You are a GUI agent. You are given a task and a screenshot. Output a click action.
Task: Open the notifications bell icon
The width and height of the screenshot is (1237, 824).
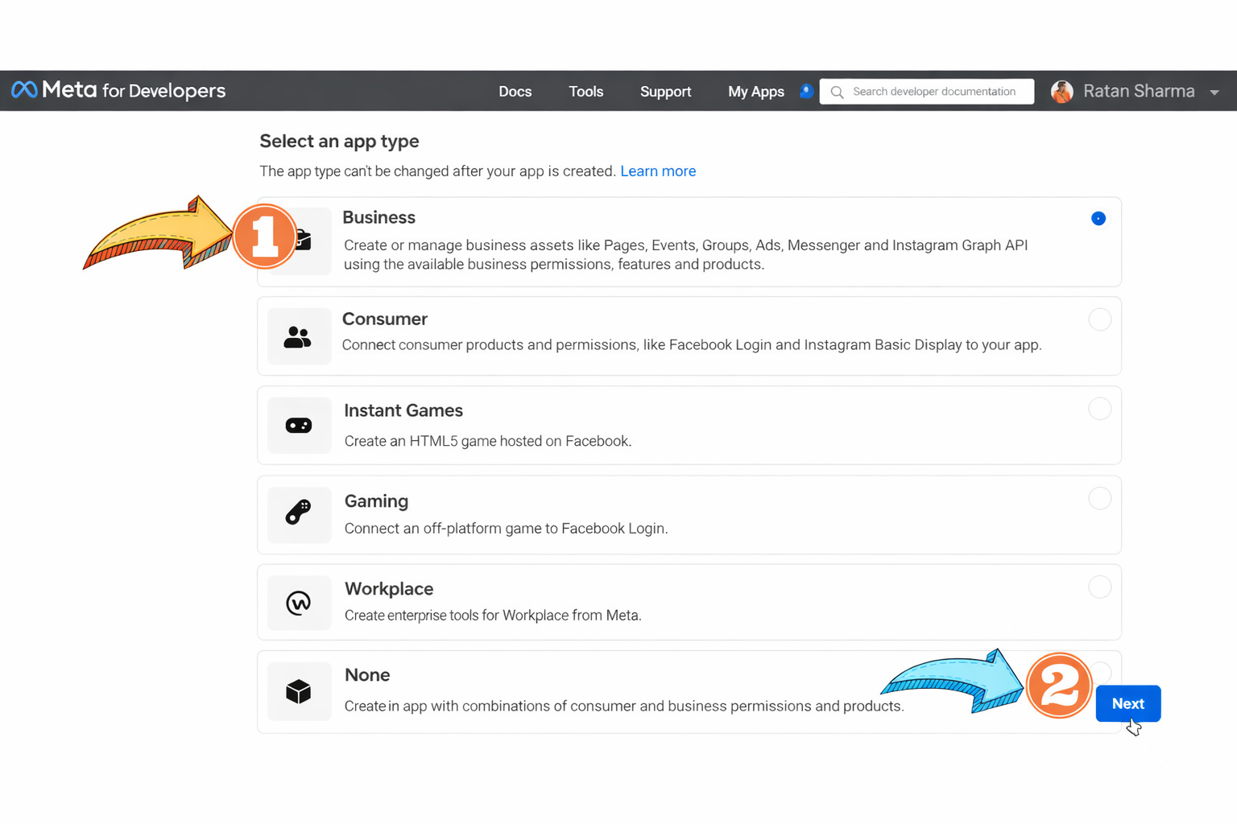point(806,91)
